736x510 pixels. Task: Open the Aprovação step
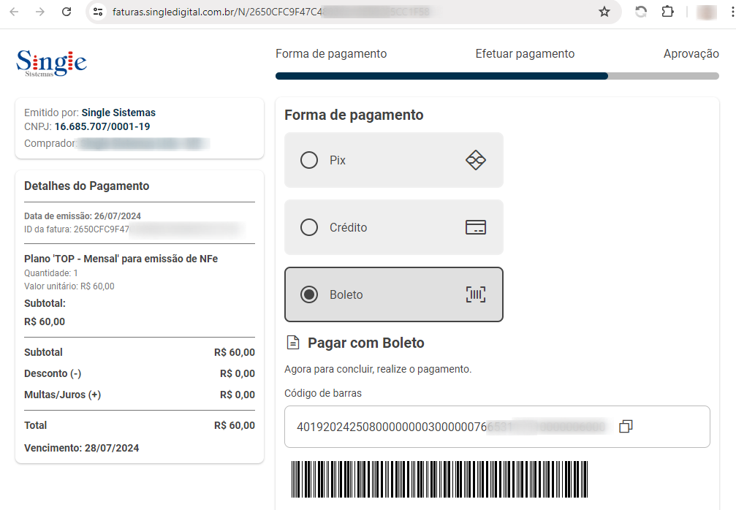(x=691, y=53)
